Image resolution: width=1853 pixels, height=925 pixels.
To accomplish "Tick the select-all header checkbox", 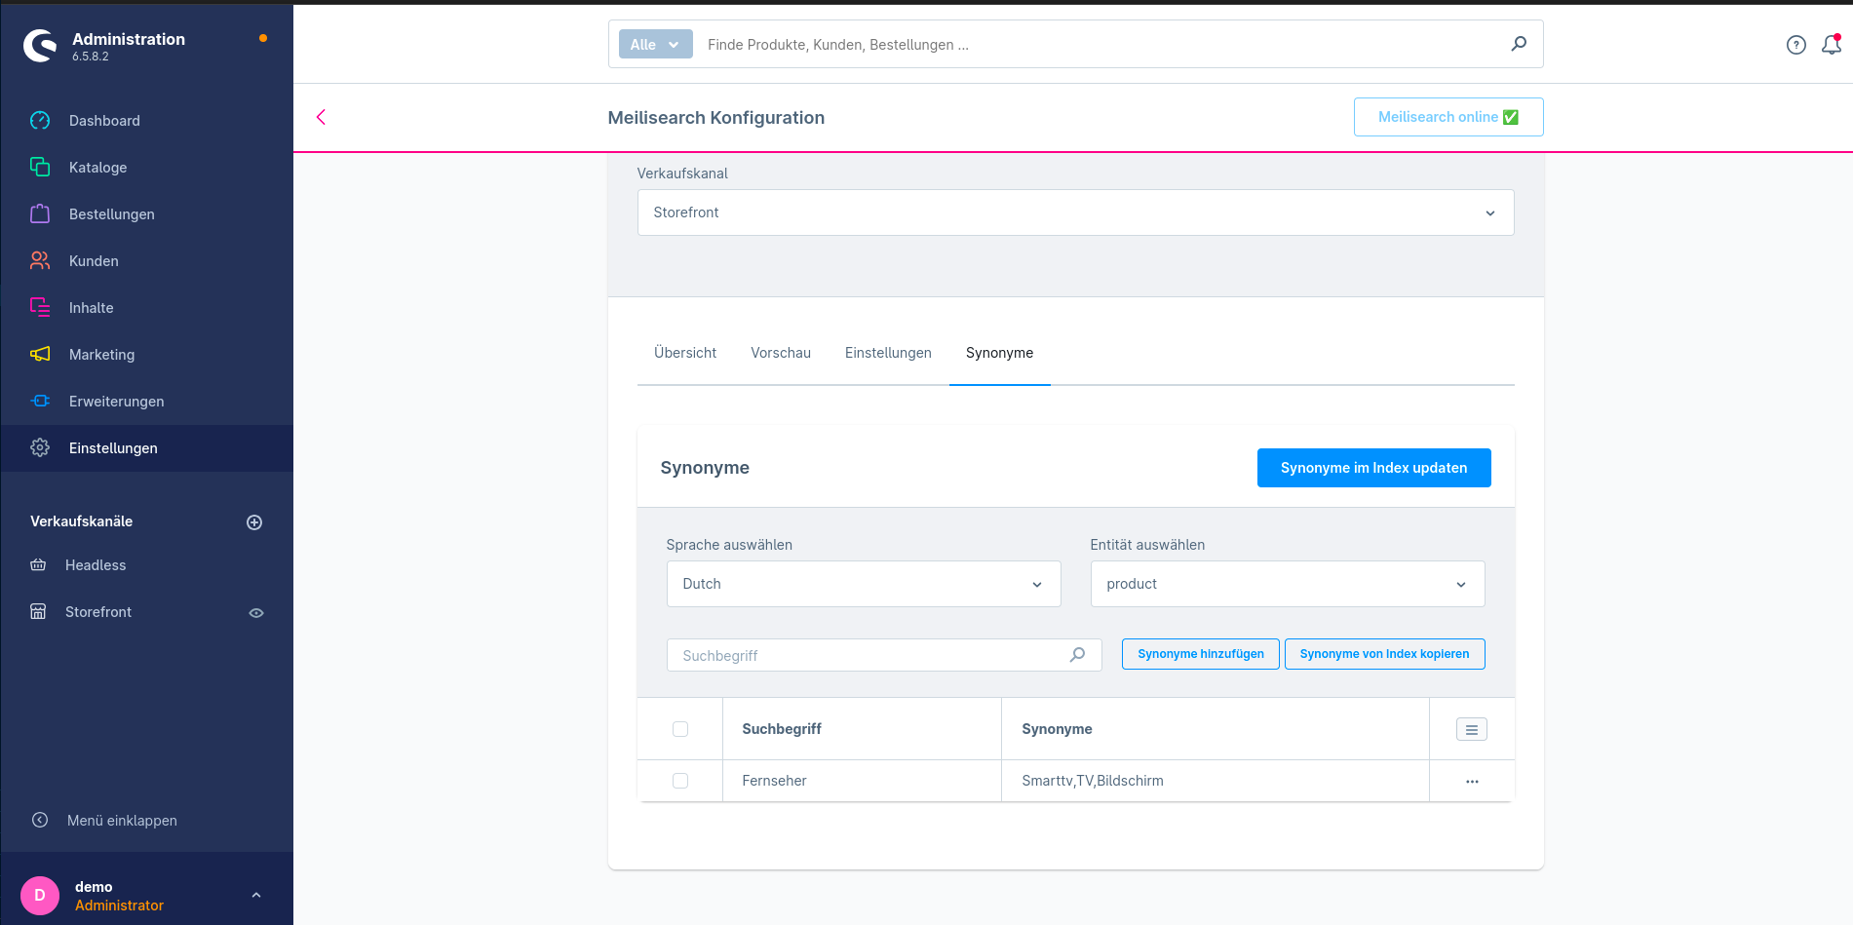I will (680, 729).
